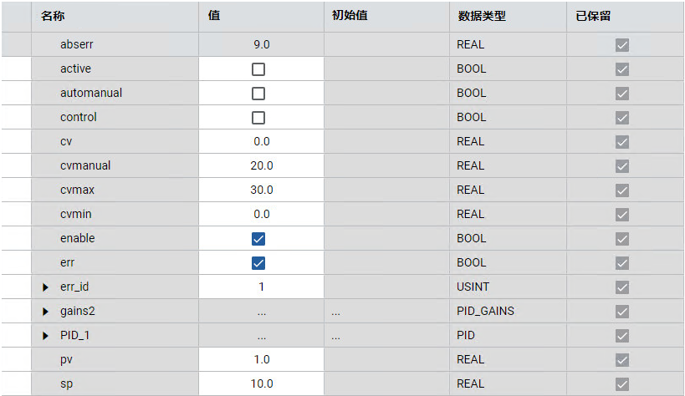Uncheck the err value checkbox
The image size is (685, 396).
click(258, 262)
